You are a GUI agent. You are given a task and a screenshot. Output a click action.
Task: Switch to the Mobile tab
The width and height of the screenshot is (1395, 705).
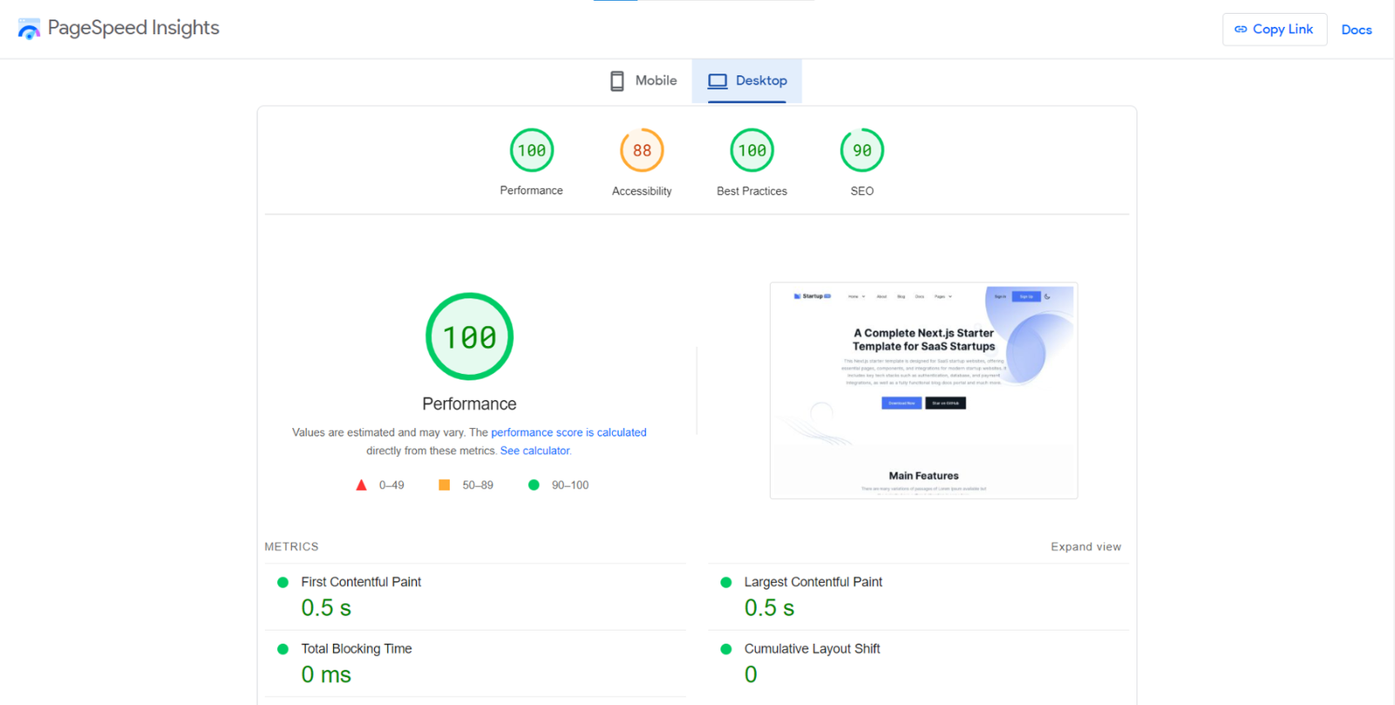(643, 81)
